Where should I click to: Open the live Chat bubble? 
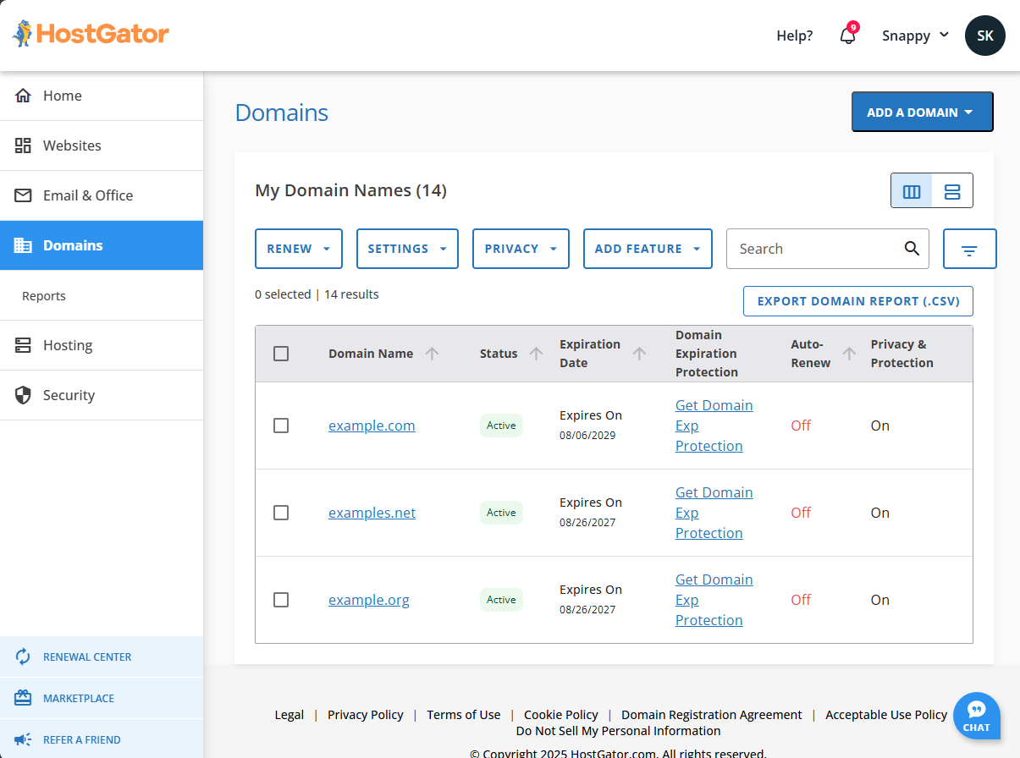coord(976,715)
